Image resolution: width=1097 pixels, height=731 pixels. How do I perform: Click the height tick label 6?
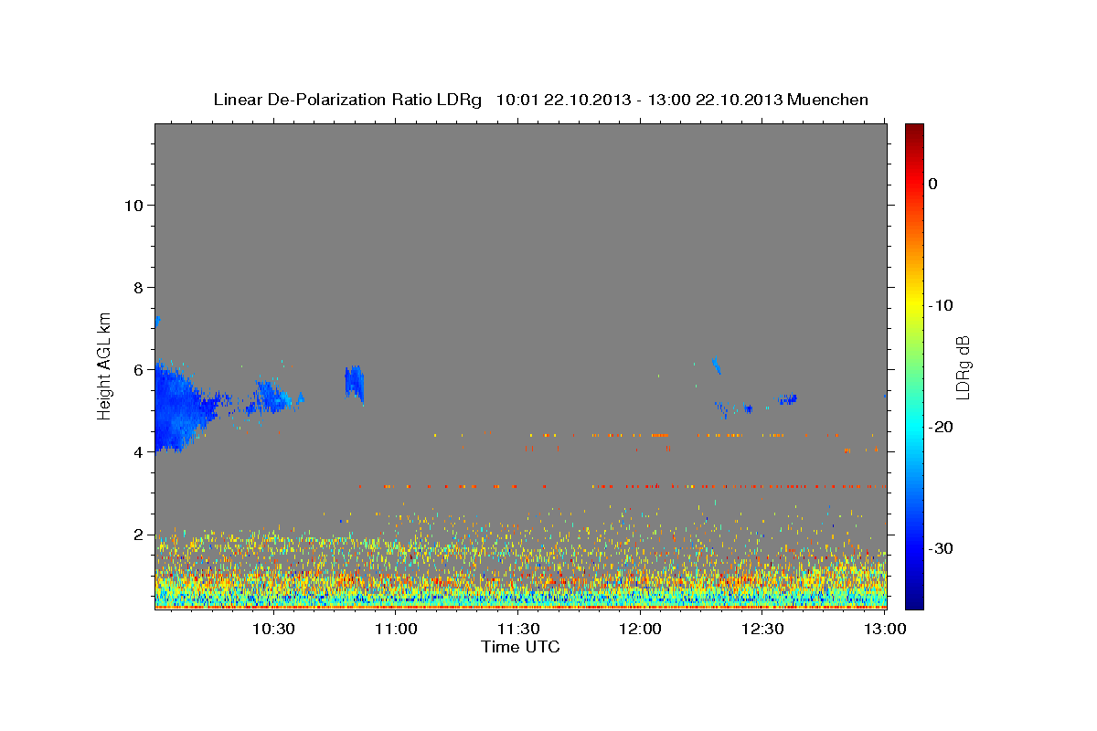click(139, 369)
